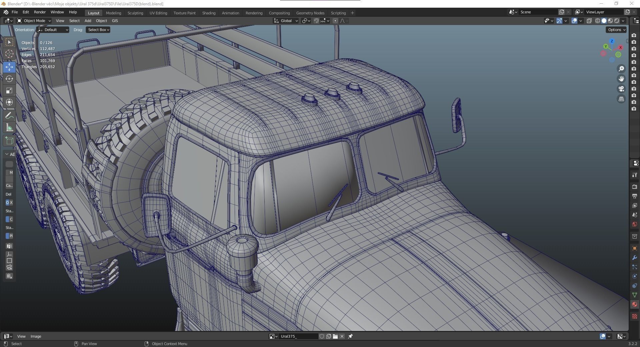Open the Tool properties tab
This screenshot has width=640, height=347.
click(634, 175)
